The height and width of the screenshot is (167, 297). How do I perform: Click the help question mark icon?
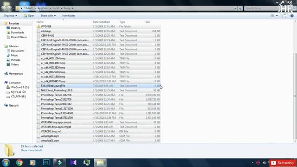pyautogui.click(x=292, y=16)
